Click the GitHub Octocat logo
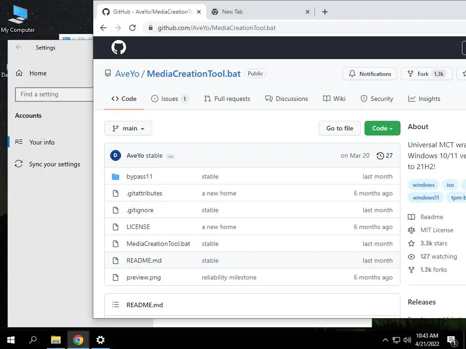466x349 pixels. (119, 47)
